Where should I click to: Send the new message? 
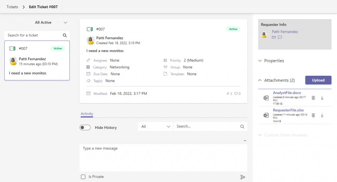click(x=243, y=177)
